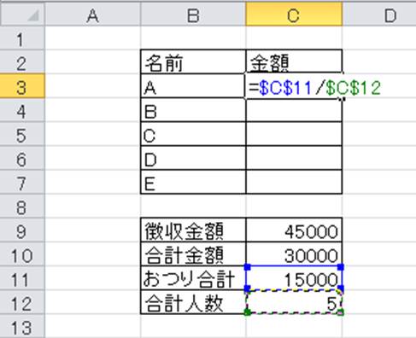Select row 13 header
Screen dimensions: 416x338
point(22,326)
